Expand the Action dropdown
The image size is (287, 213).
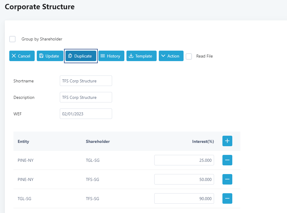click(x=171, y=56)
